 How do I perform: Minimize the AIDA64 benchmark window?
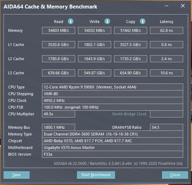pos(167,6)
